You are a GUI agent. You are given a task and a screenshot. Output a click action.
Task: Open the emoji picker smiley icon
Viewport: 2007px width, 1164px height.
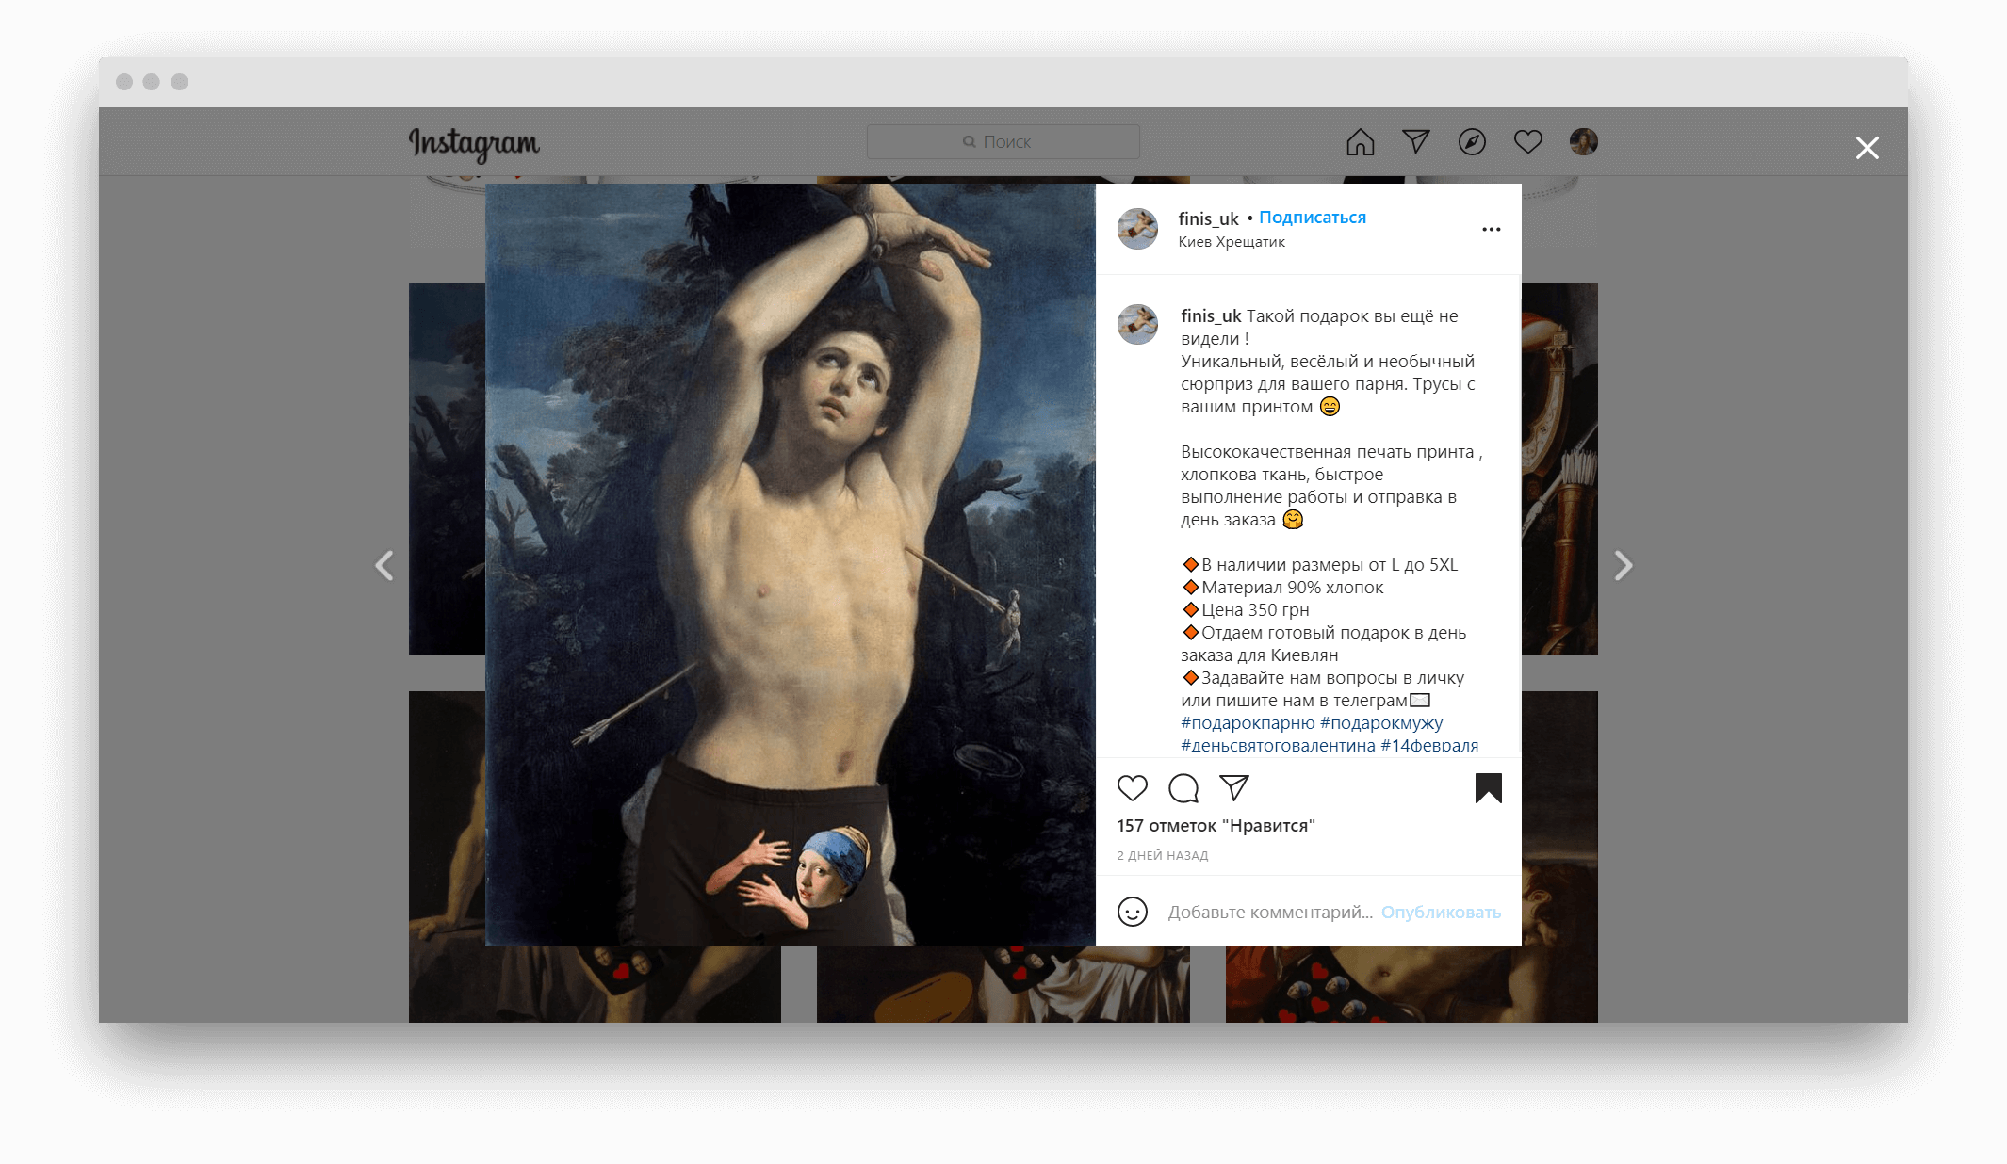tap(1132, 912)
